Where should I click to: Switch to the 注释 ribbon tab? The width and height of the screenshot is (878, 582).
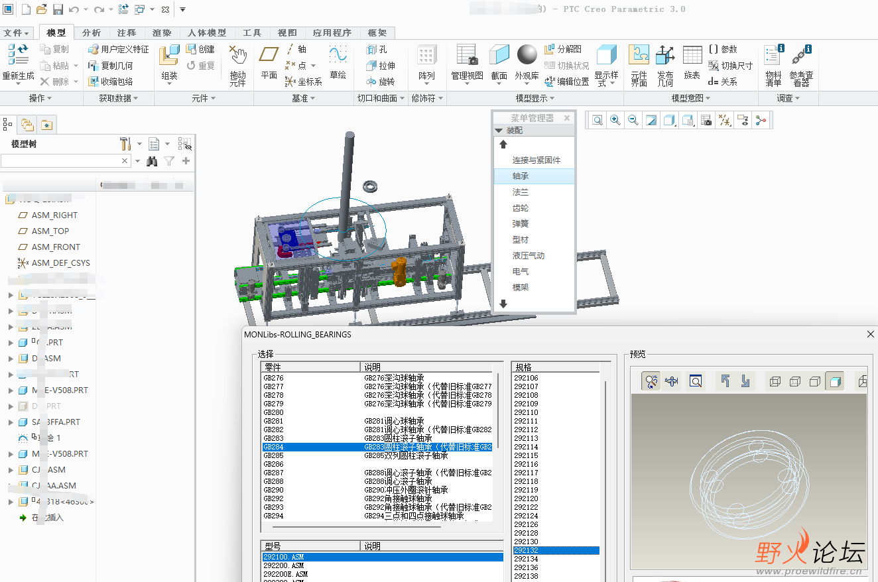127,32
